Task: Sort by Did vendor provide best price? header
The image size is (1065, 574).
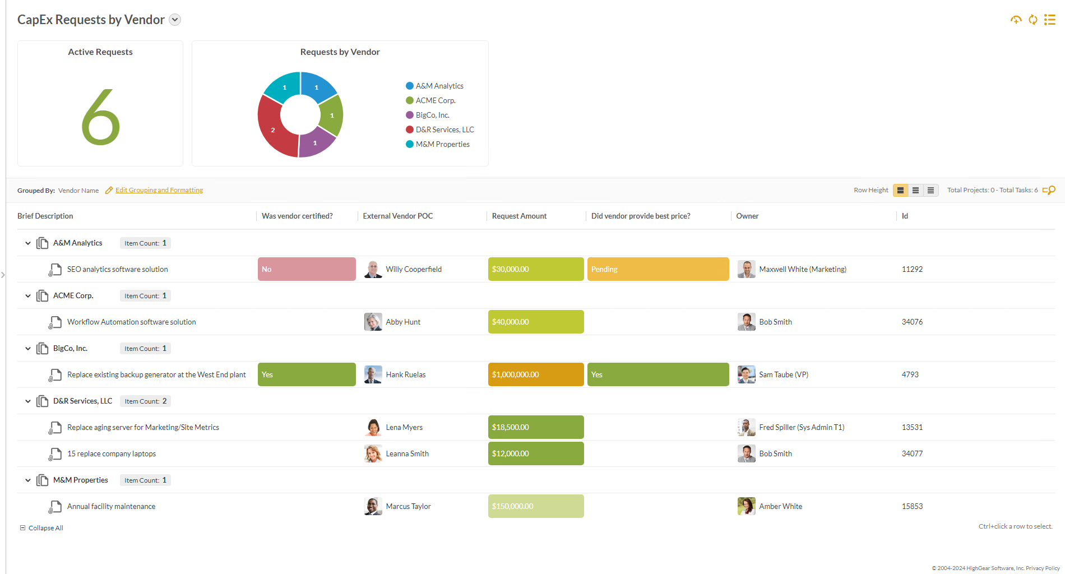Action: pyautogui.click(x=641, y=216)
